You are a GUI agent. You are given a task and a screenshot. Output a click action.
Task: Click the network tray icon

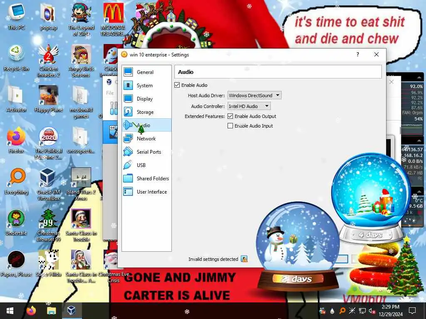(x=362, y=311)
